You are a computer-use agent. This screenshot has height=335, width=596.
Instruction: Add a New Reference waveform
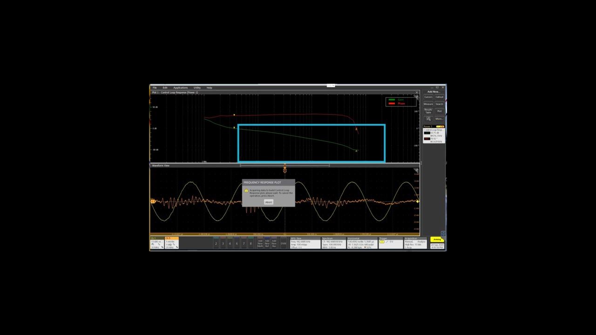(267, 243)
